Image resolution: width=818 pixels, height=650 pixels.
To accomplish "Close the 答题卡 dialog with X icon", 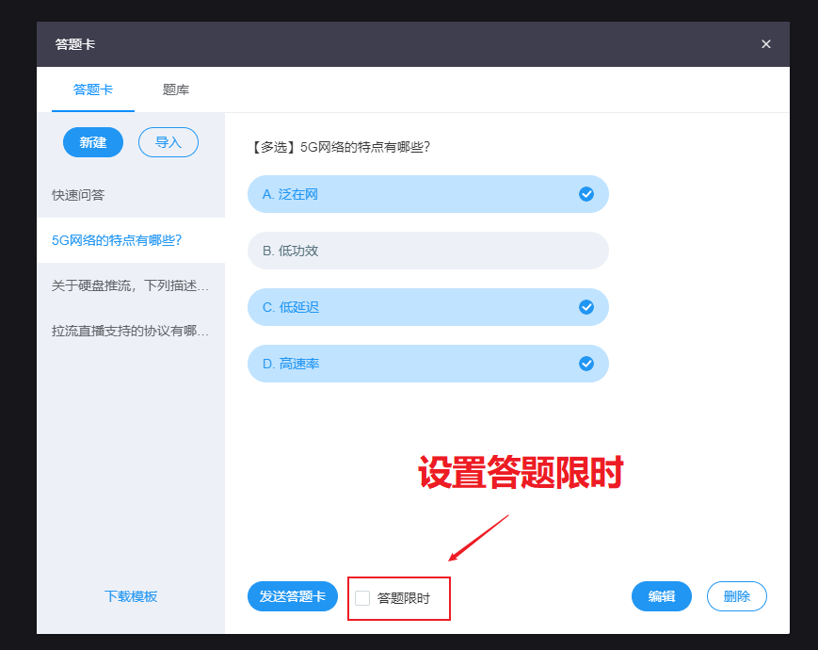I will (765, 44).
